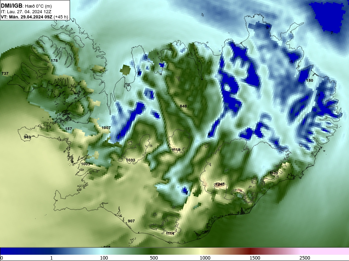Click the 1118 height value on the map
This screenshot has width=349, height=261.
[176, 150]
